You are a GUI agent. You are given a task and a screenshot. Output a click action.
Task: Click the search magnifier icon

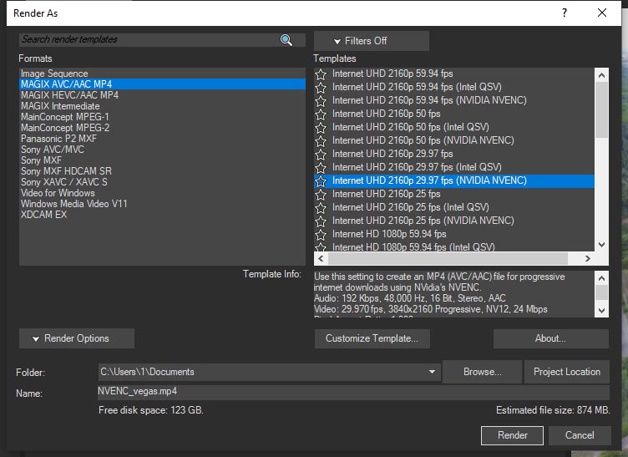click(x=286, y=40)
